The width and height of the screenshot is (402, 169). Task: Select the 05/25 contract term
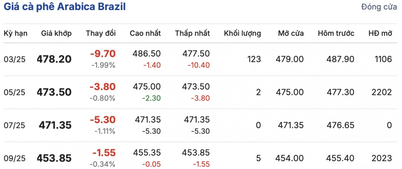14,92
